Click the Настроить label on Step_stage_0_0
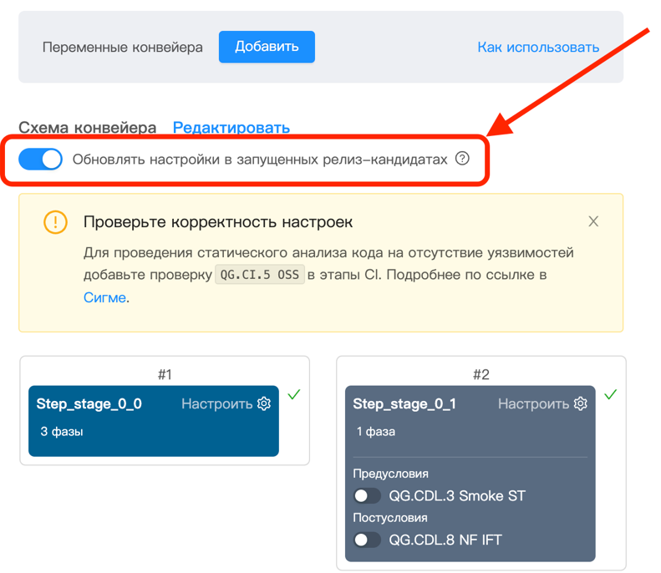Viewport: 661px width, 573px height. coord(216,403)
